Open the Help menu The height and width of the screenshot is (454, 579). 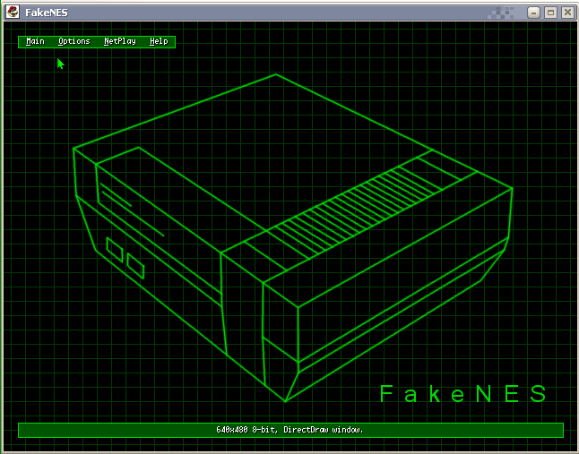coord(159,41)
